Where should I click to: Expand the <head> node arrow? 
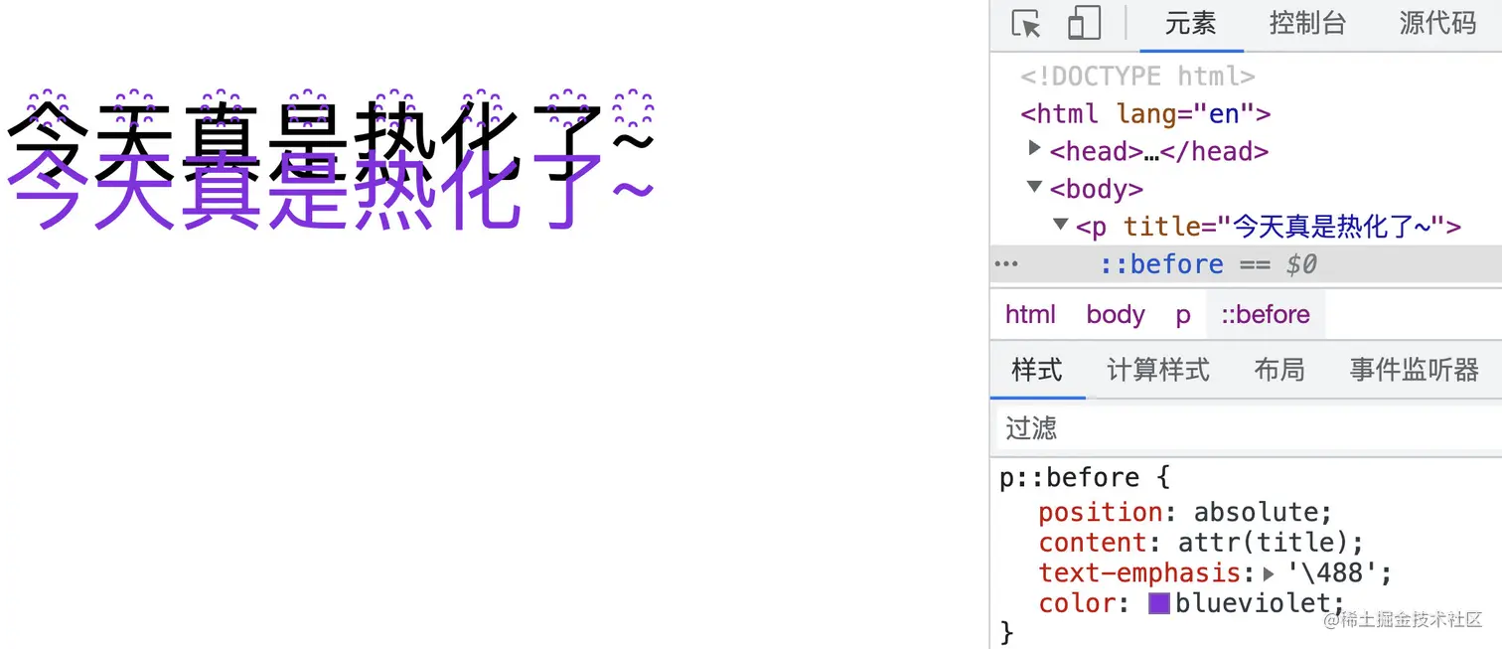[x=1035, y=148]
